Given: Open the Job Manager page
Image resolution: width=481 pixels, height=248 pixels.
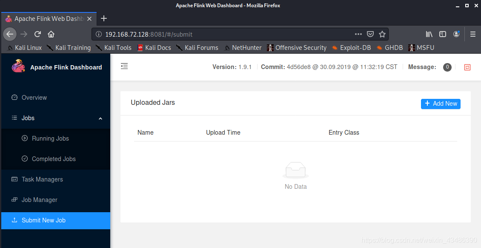Looking at the screenshot, I should coord(55,200).
